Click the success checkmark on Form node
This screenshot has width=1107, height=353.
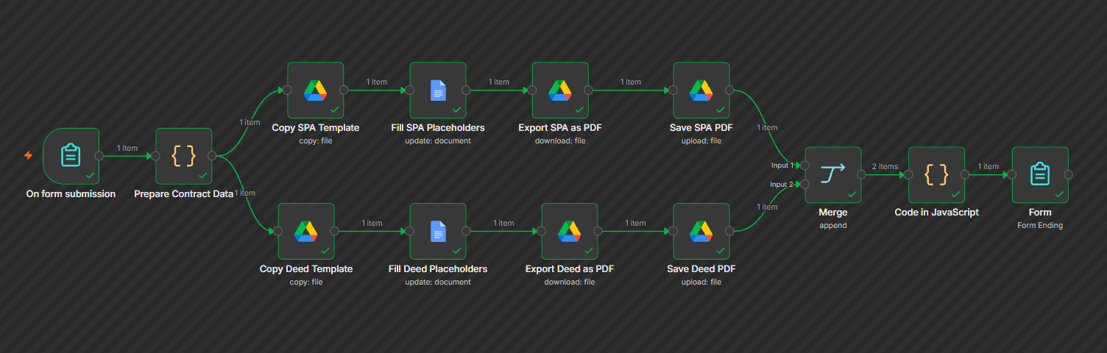tap(1058, 194)
